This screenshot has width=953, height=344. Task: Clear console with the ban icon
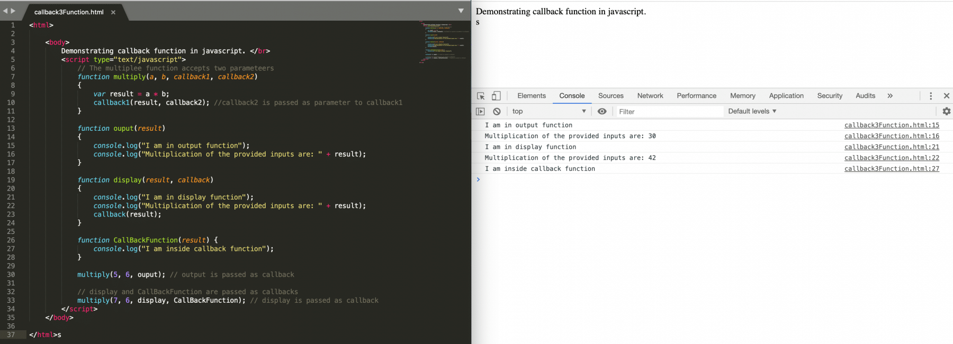497,111
